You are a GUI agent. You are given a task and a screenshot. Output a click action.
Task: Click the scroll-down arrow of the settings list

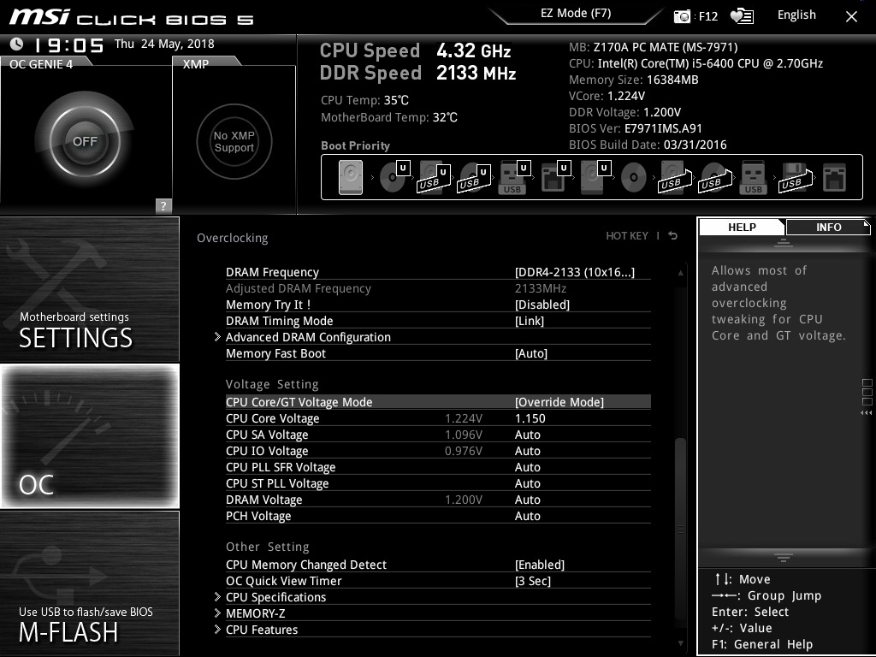[x=680, y=643]
